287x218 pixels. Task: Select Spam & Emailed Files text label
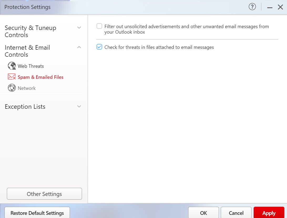pos(40,77)
